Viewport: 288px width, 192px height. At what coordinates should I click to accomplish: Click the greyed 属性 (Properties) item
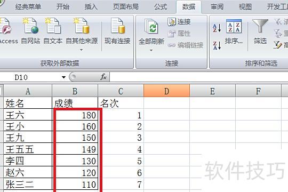pyautogui.click(x=179, y=34)
